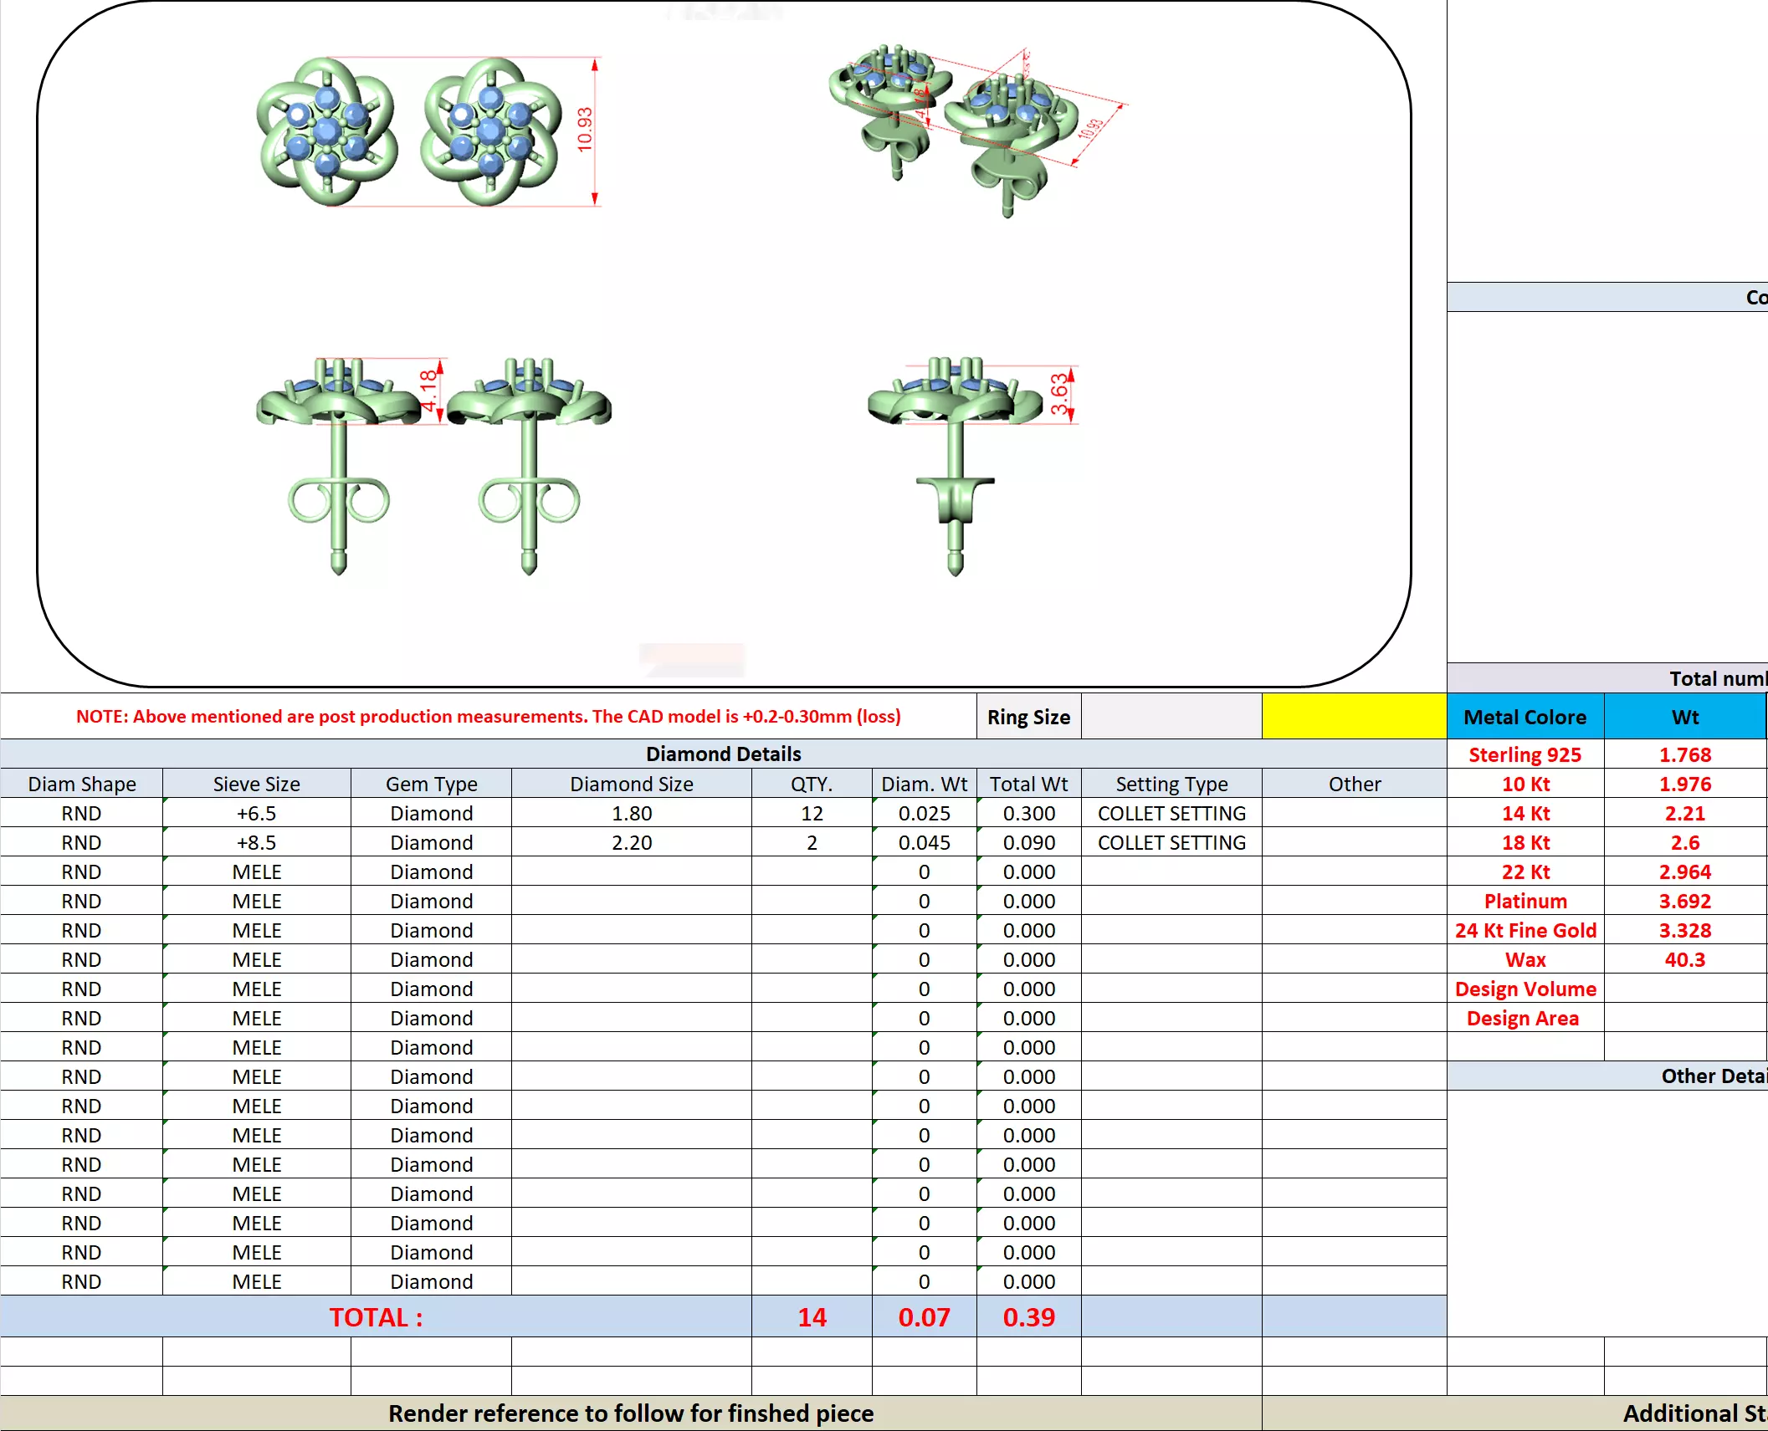Click the 1.768 weight value
Image resolution: width=1768 pixels, height=1431 pixels.
tap(1685, 754)
